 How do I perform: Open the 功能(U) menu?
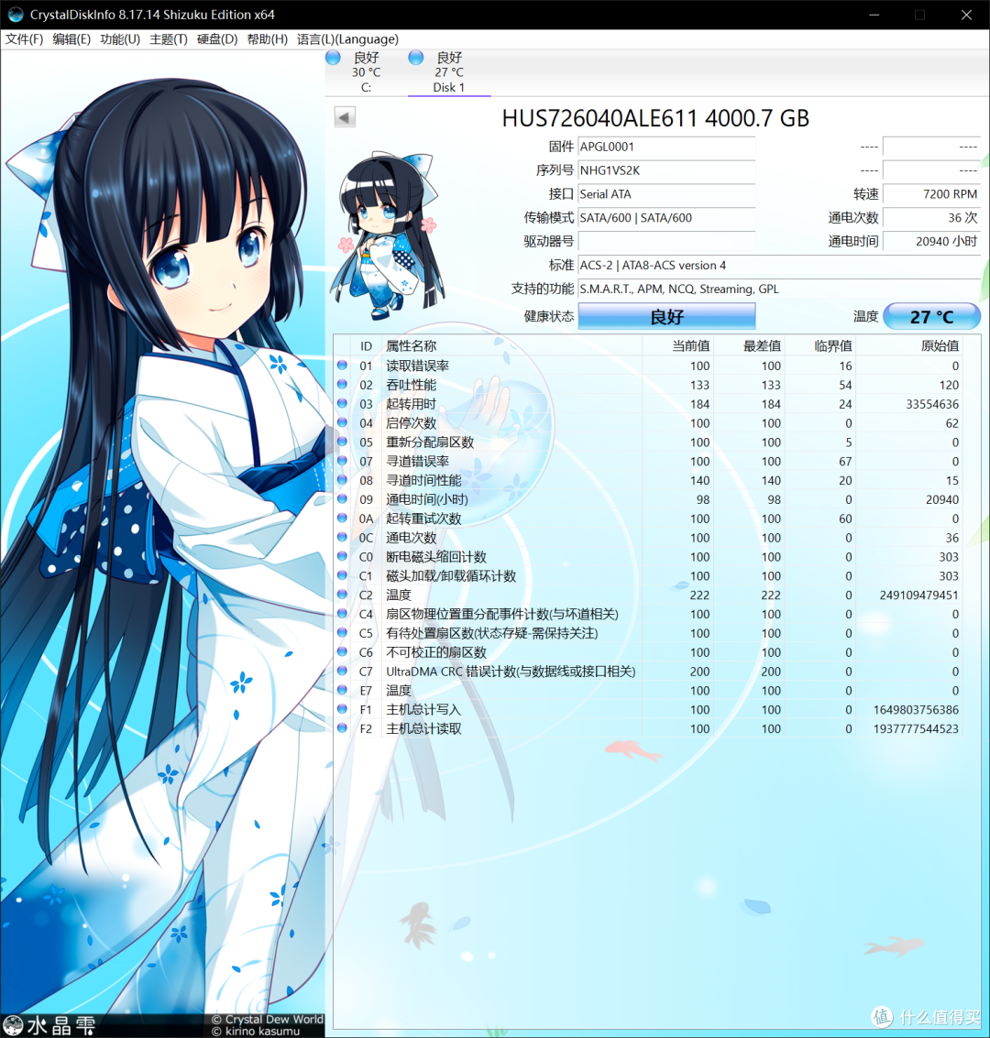[x=119, y=39]
